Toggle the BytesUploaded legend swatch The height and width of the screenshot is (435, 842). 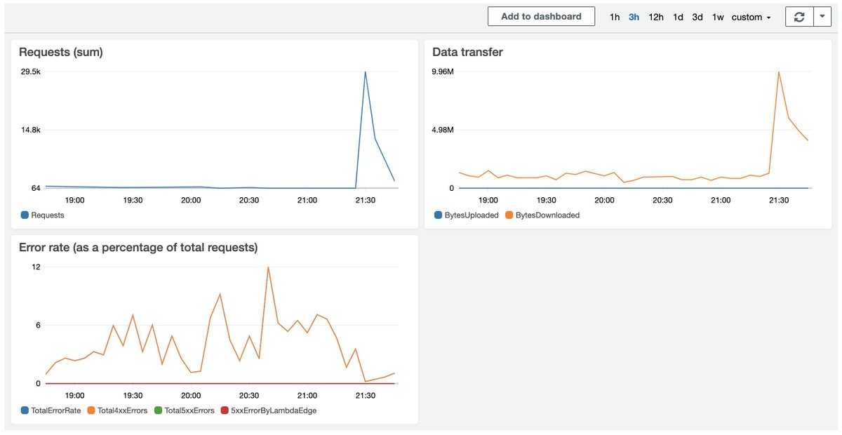pos(439,215)
